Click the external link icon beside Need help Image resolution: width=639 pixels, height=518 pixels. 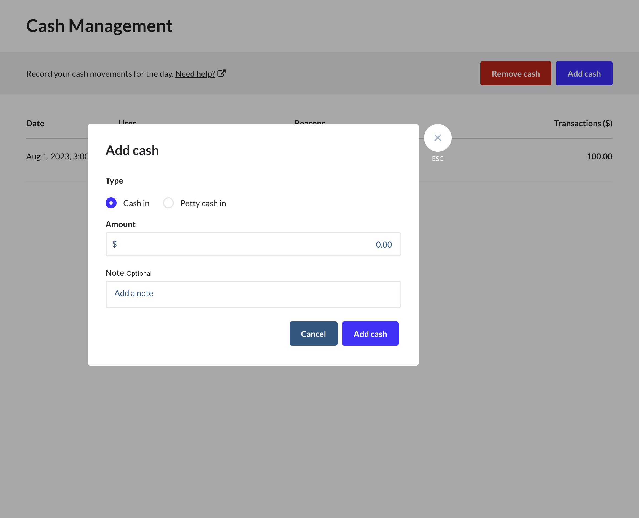pos(221,73)
